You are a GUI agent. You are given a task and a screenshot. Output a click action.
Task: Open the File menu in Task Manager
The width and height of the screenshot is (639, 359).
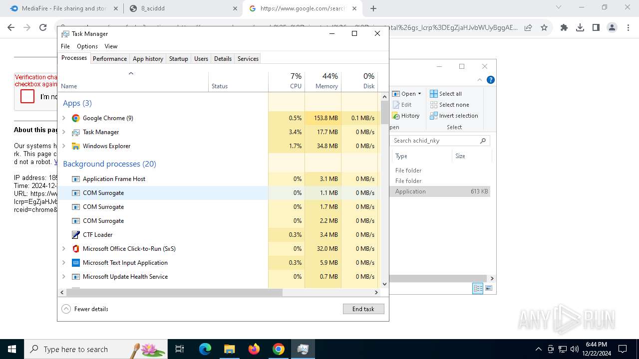(65, 46)
